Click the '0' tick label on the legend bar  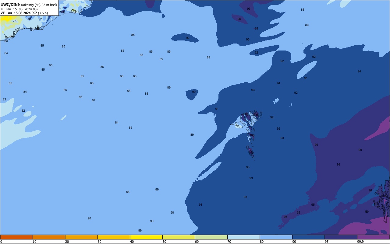pos(1,242)
